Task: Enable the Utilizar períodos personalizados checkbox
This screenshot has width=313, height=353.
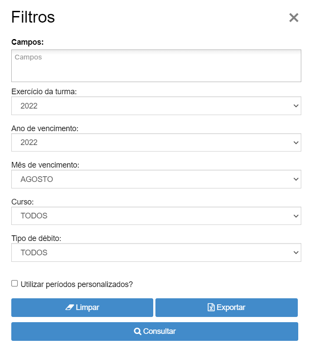Action: click(15, 284)
